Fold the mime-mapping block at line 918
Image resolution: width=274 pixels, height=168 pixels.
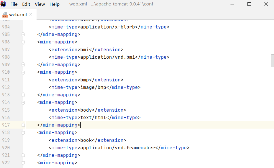point(23,133)
